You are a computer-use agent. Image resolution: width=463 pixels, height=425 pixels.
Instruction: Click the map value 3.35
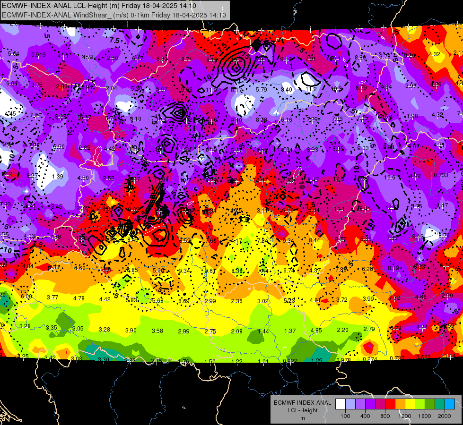[x=52, y=327]
